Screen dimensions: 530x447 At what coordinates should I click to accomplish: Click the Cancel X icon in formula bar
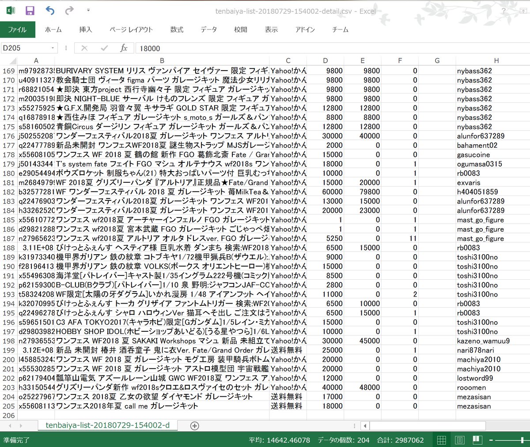click(84, 48)
